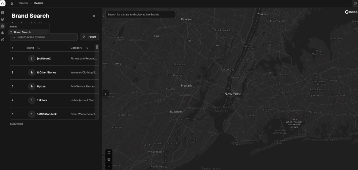Image resolution: width=358 pixels, height=170 pixels.
Task: Collapse the side panel with chevron arrow
Action: (105, 94)
